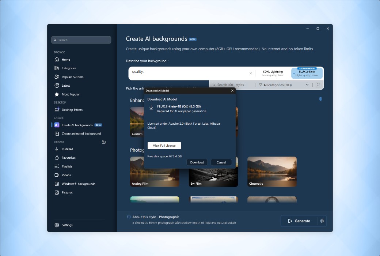Click the 'About this style - Photographic' text
Viewport: 380px width, 256px height.
coord(156,217)
